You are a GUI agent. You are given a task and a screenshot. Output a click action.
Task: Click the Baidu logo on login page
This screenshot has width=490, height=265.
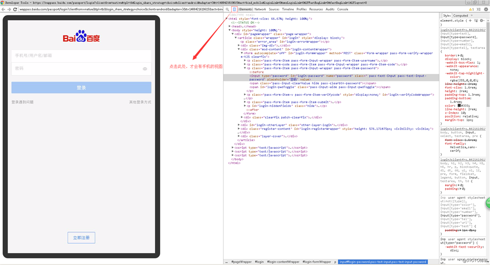point(81,37)
